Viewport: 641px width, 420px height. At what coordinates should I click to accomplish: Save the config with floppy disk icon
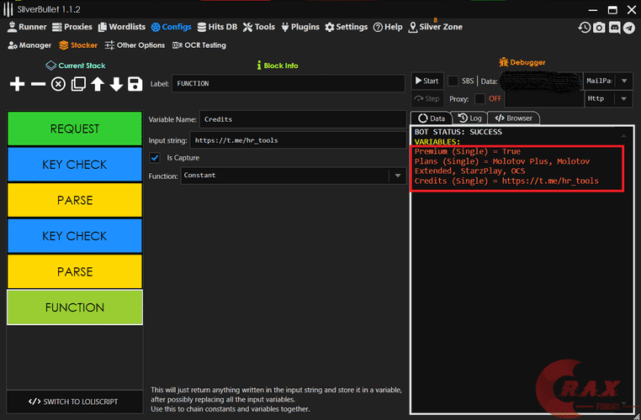coord(135,84)
